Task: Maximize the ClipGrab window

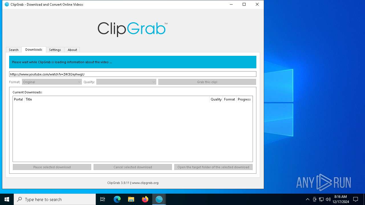Action: pos(244,4)
